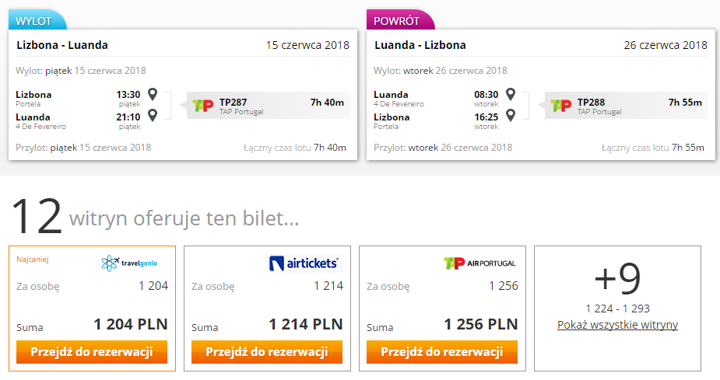Click the 'Lizbona - Luanda' route heading
720x380 pixels.
coord(62,45)
